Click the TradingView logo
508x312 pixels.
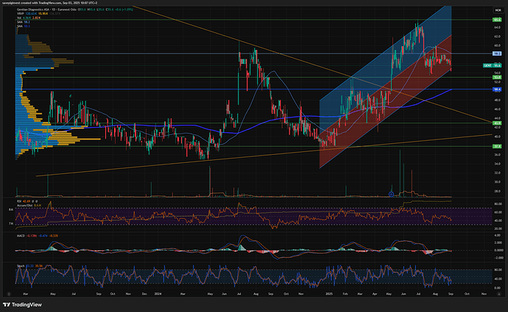pyautogui.click(x=22, y=305)
